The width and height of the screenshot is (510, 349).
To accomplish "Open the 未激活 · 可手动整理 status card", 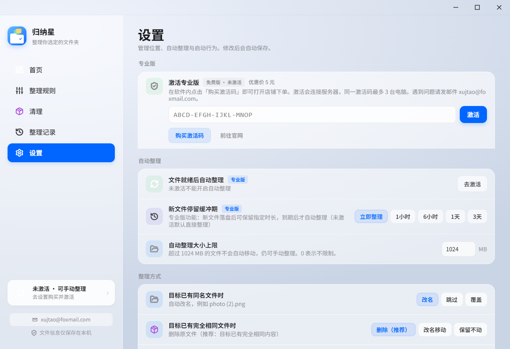I will pos(61,293).
